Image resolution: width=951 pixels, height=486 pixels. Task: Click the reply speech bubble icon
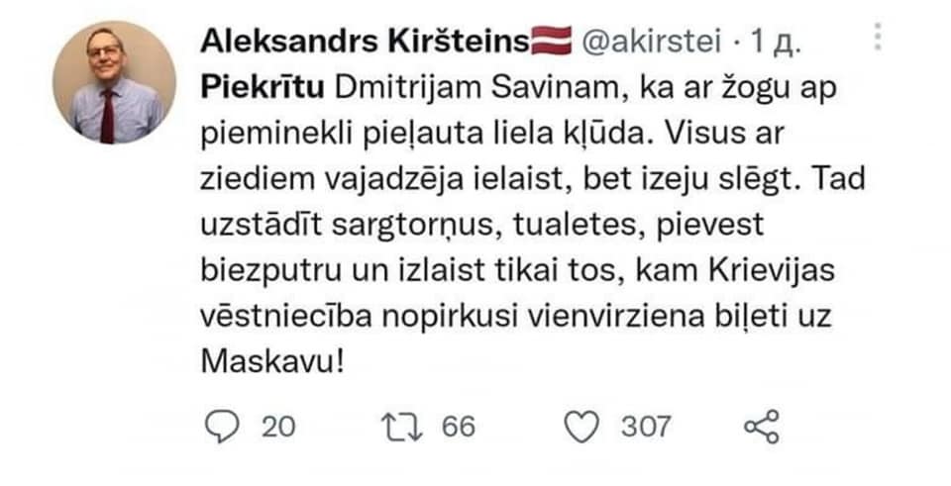[224, 427]
